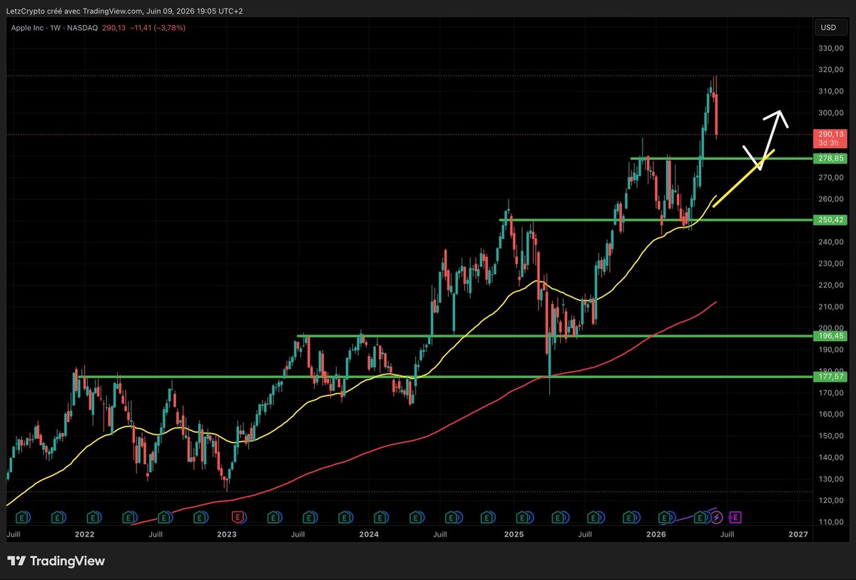
Task: Click the earnings marker nearest the 2025 label
Action: point(521,517)
